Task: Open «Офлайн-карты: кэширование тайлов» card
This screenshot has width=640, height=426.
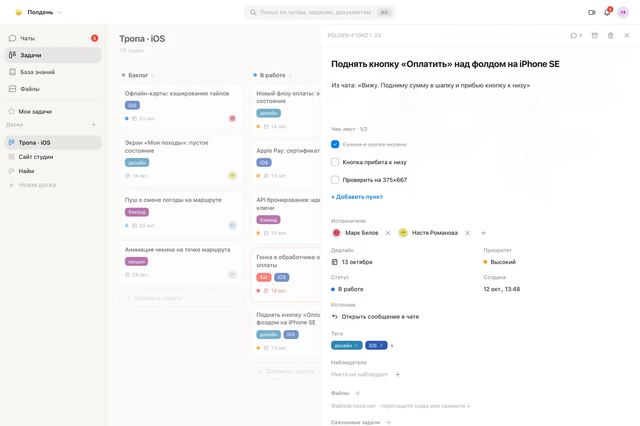Action: (x=181, y=106)
